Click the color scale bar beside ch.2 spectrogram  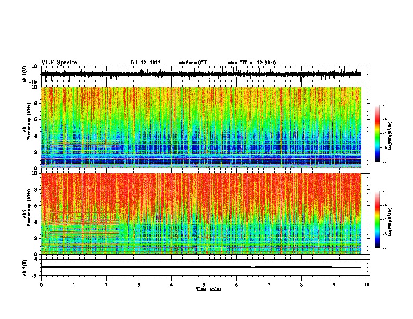377,219
